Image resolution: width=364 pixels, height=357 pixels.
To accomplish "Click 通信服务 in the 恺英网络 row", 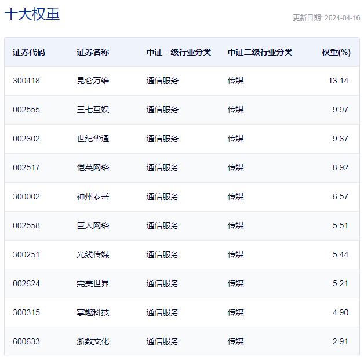I will tap(162, 167).
